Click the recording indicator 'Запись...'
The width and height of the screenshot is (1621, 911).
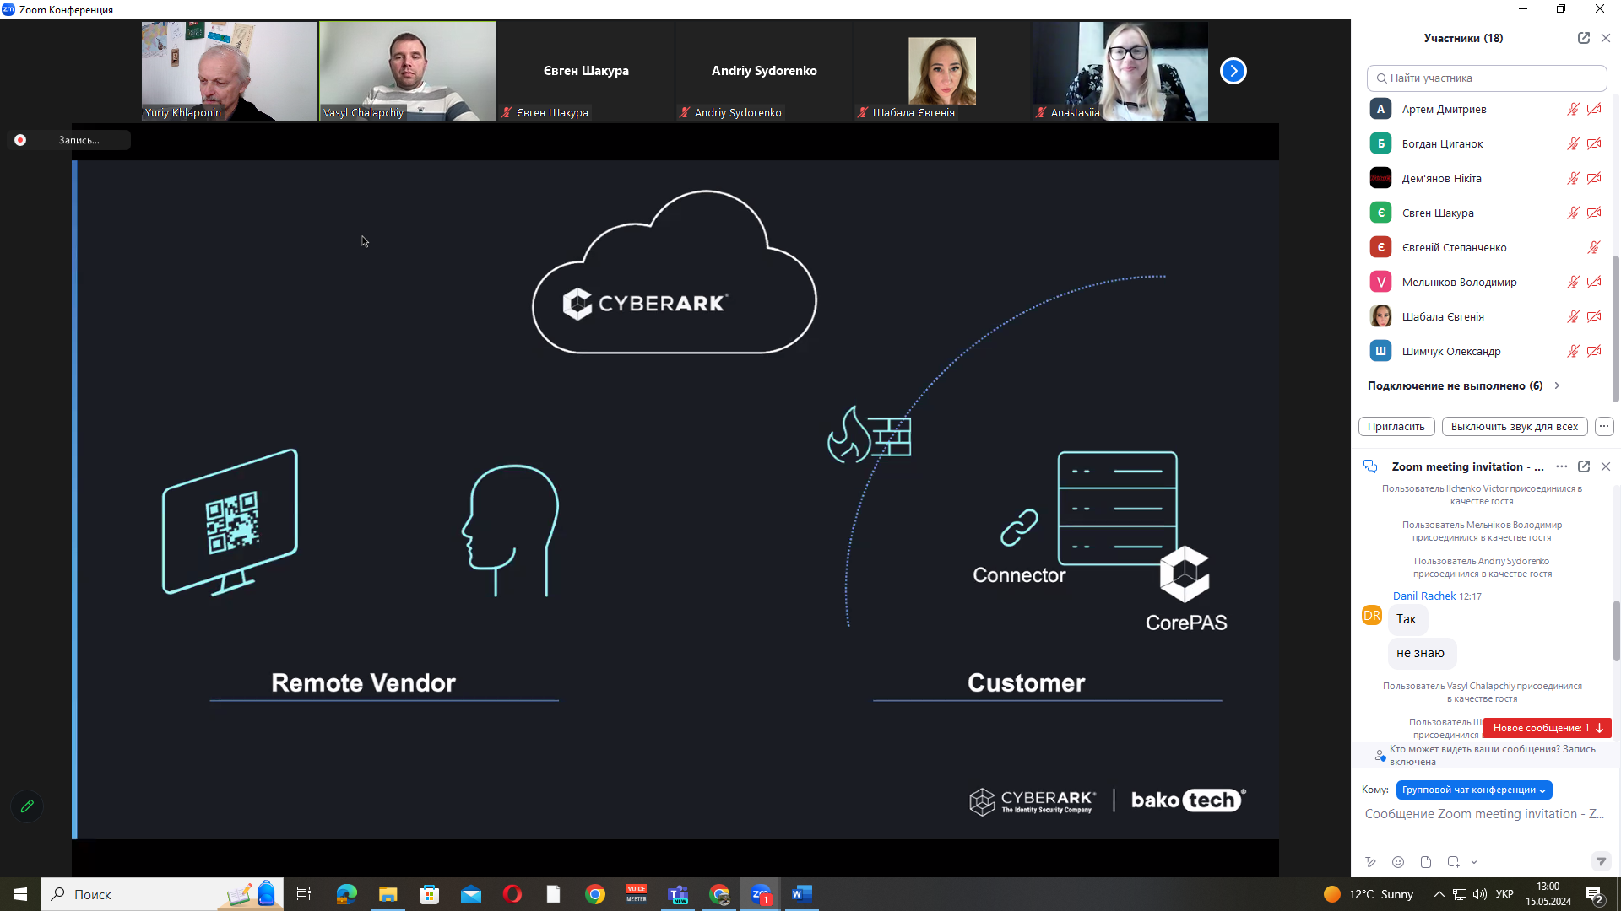pos(70,140)
